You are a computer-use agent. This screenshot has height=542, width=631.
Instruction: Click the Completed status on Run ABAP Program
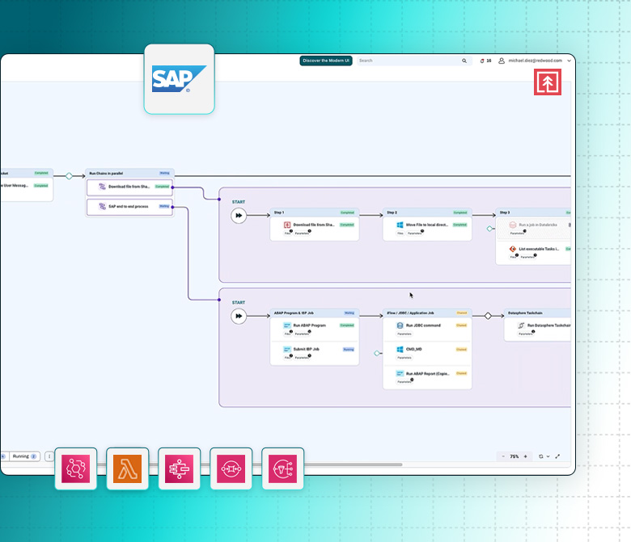(x=347, y=325)
